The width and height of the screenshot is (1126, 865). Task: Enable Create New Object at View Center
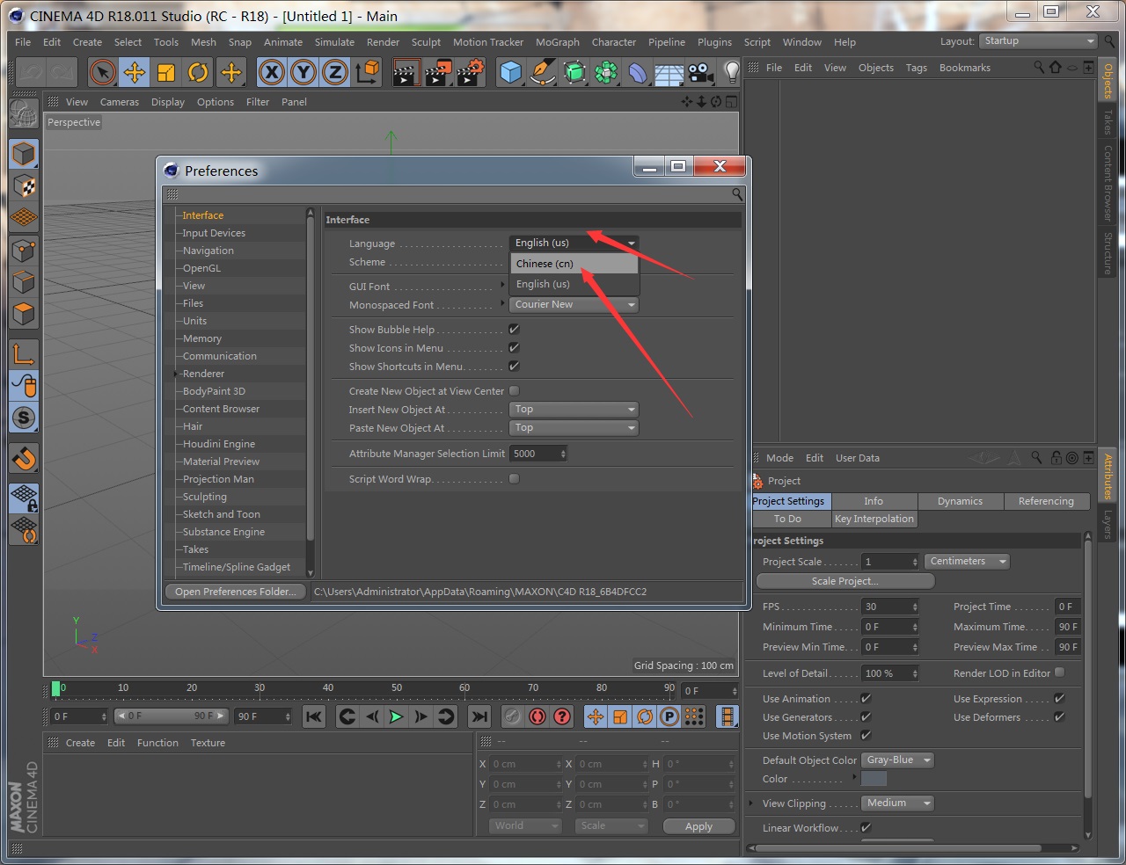click(x=514, y=390)
